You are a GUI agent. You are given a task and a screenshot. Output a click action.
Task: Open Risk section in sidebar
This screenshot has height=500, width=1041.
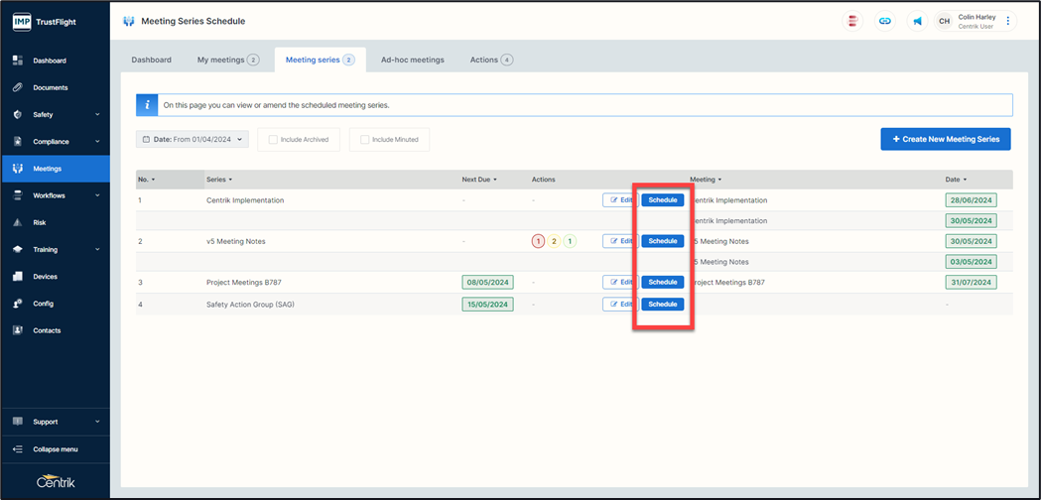click(x=40, y=223)
